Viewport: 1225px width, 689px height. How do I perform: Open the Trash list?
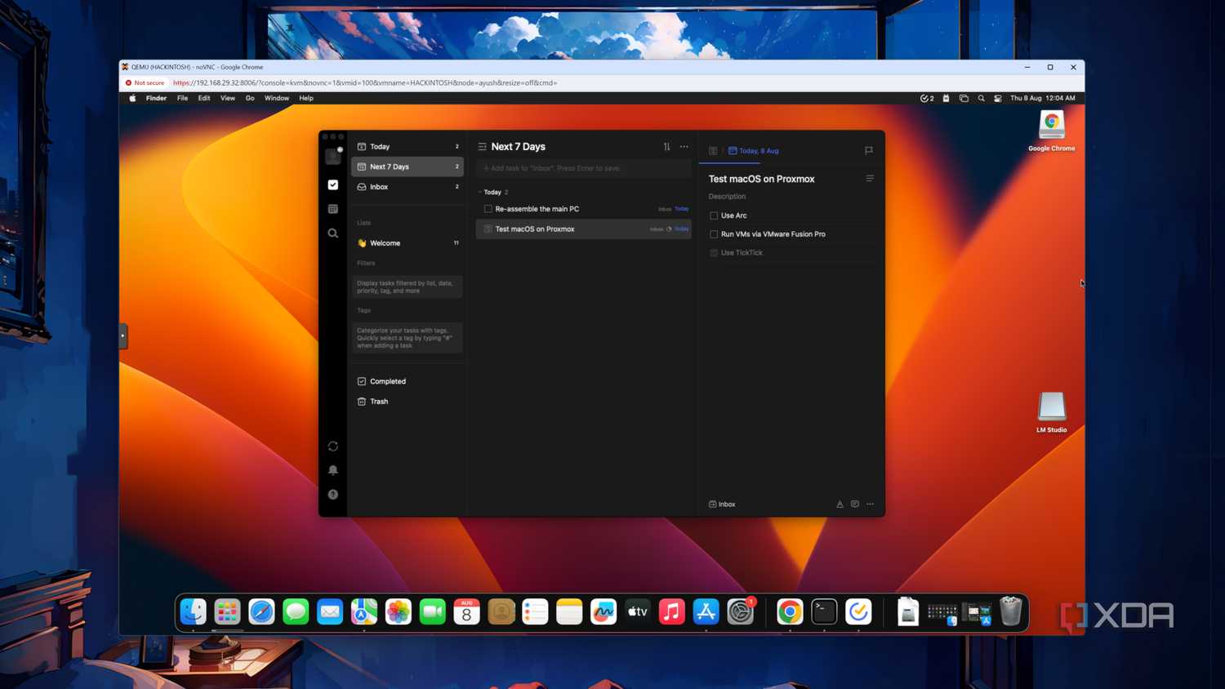tap(408, 402)
